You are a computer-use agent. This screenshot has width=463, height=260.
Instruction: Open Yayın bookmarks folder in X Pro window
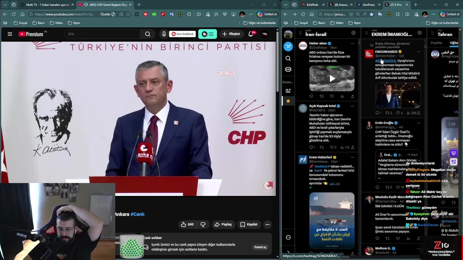pyautogui.click(x=354, y=23)
